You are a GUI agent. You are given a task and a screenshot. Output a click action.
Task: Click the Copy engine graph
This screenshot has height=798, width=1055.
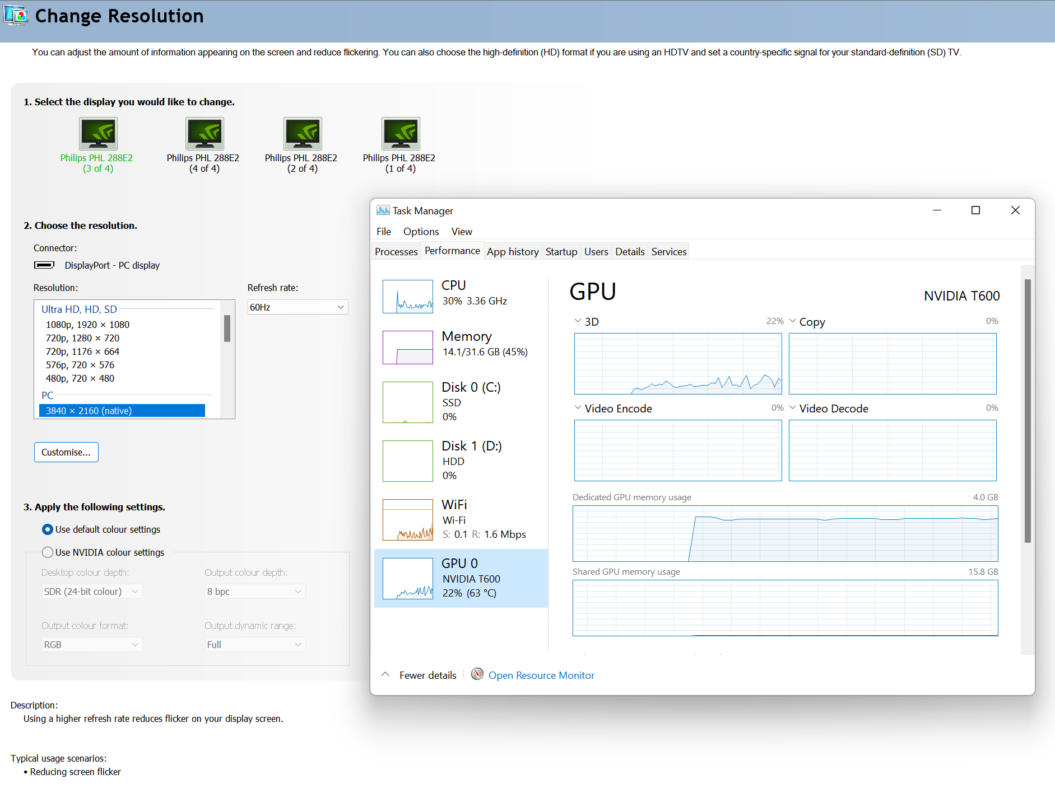tap(893, 364)
